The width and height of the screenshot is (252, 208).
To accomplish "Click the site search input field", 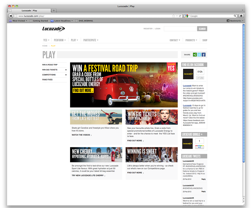I will point(180,29).
